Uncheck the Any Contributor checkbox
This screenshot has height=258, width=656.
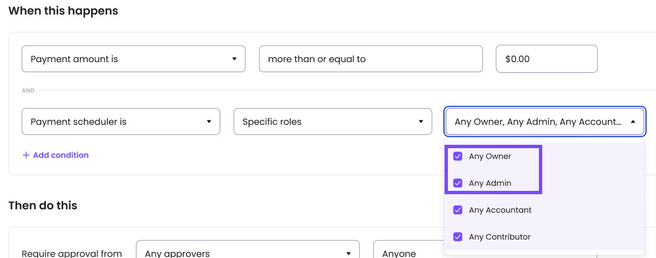pos(458,237)
